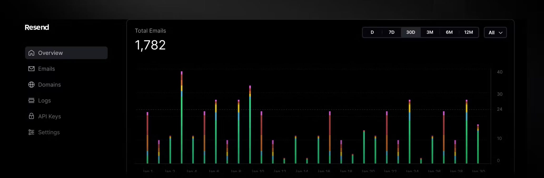Click the API Keys lock icon
544x178 pixels.
(31, 116)
